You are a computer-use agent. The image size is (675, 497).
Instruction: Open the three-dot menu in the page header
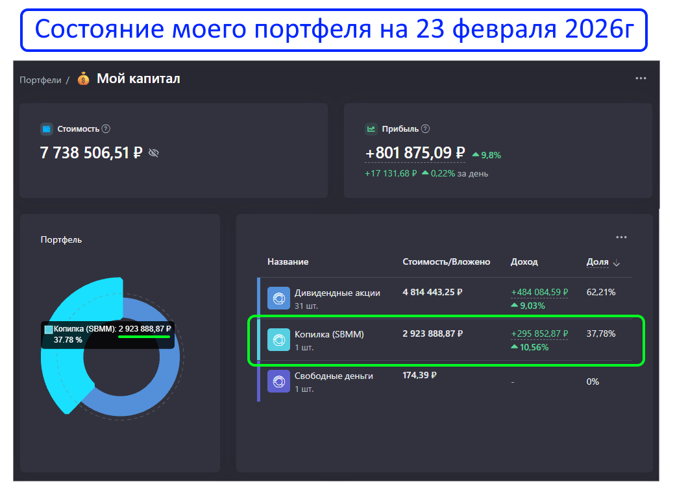641,78
